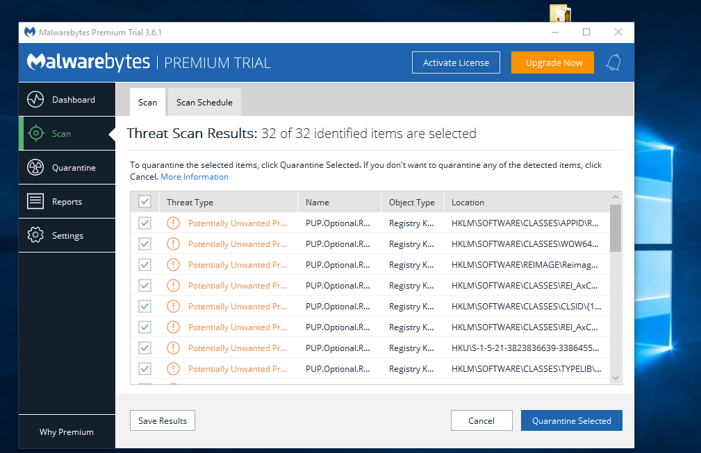Select the HKLM\SOFTWARE\CLASSES\CLSID location cell
Screen dimensions: 701x453
coord(526,306)
